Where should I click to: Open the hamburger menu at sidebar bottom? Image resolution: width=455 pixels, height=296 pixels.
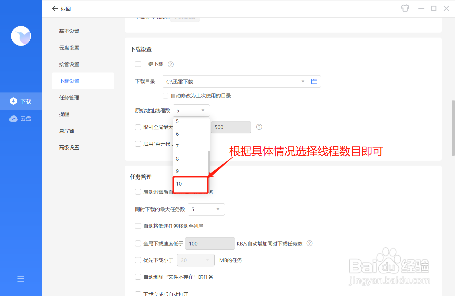(21, 279)
